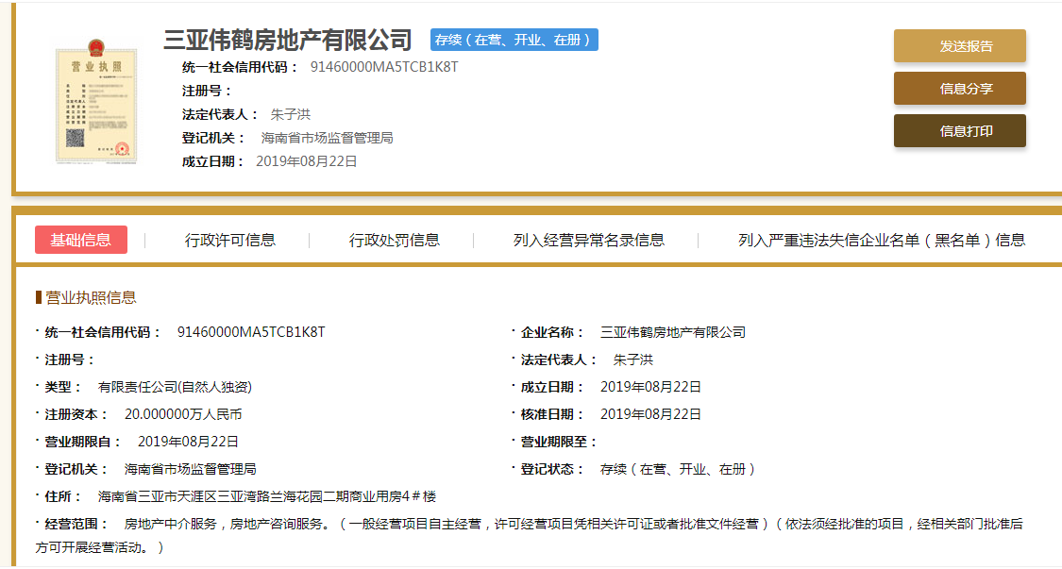
Task: Click the brown marker beside 营业执照信息
Action: 39,297
